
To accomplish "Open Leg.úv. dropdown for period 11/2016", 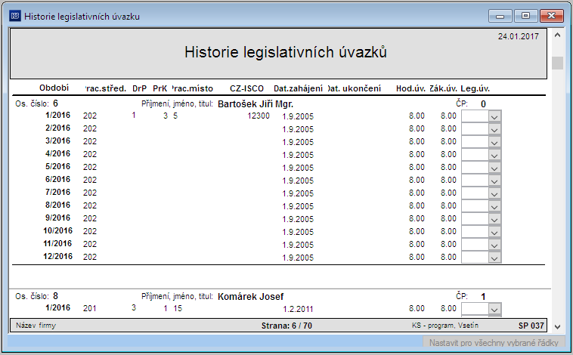I will [x=494, y=245].
